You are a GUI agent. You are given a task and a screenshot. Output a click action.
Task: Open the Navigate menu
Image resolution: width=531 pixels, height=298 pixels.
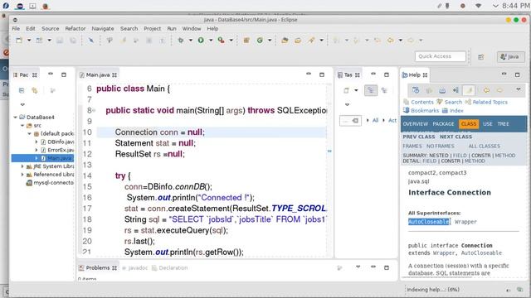pos(103,29)
